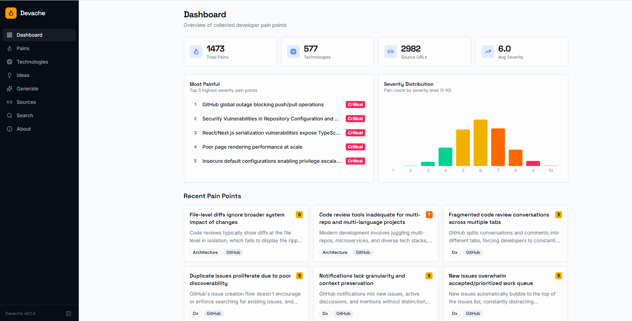
Task: Click the Search magnifier icon in sidebar
Action: pos(10,115)
